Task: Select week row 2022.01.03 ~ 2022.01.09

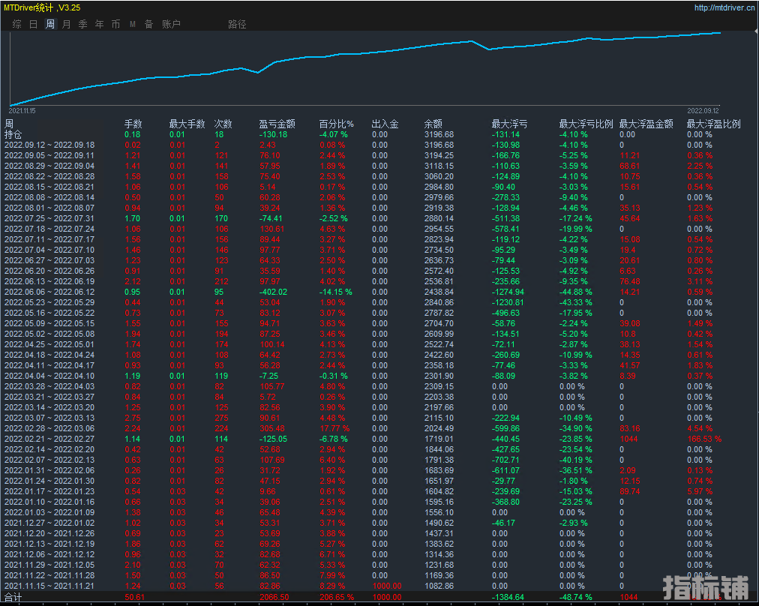Action: [49, 512]
